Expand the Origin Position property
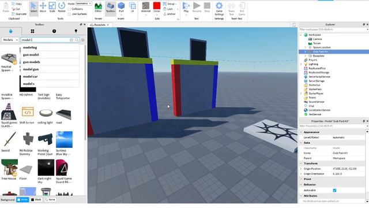 301,169
